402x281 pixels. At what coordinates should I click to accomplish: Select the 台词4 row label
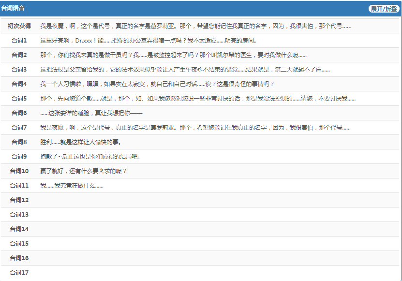pyautogui.click(x=19, y=84)
